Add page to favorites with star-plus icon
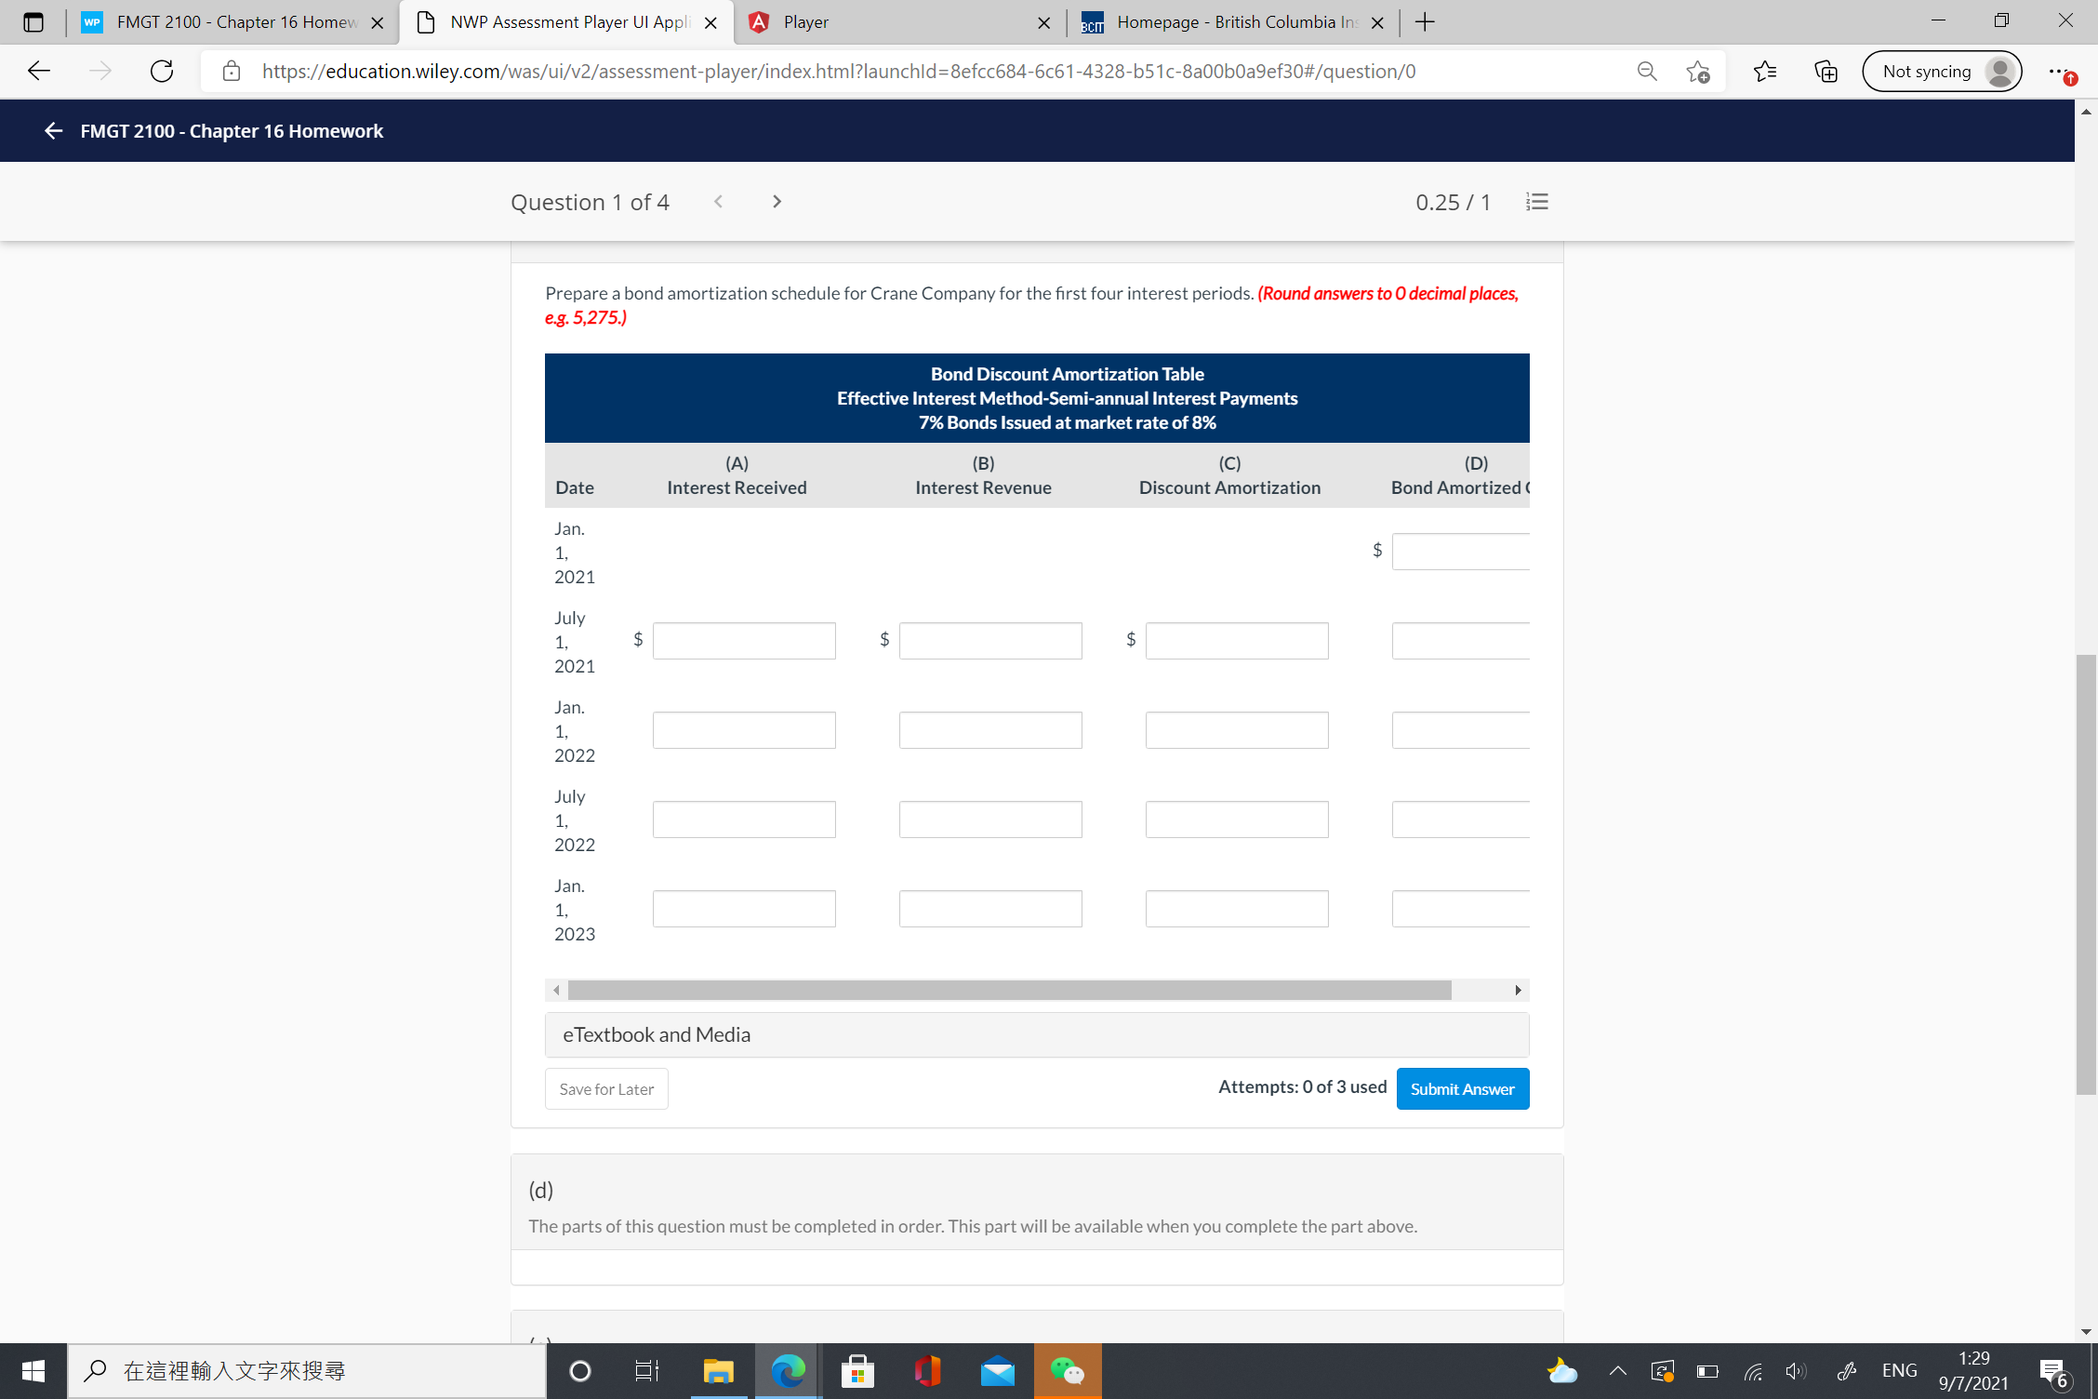2098x1399 pixels. 1698,71
